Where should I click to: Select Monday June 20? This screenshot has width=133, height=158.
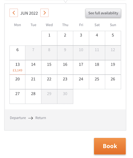17,82
